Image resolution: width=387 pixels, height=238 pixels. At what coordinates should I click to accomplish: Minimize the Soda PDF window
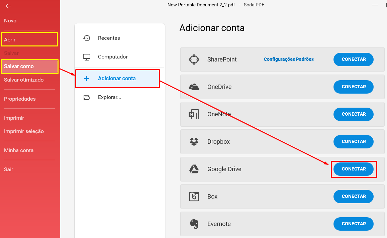(x=375, y=5)
